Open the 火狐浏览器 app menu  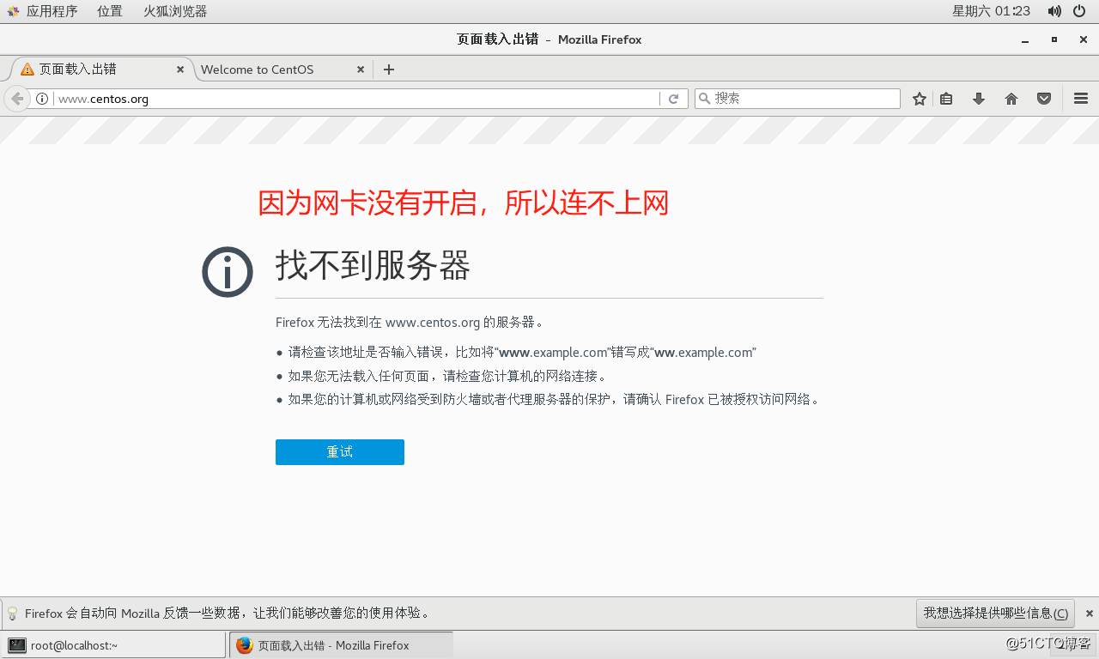(175, 11)
